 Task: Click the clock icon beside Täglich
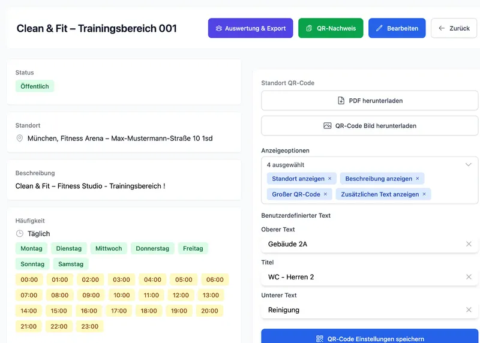(x=20, y=234)
